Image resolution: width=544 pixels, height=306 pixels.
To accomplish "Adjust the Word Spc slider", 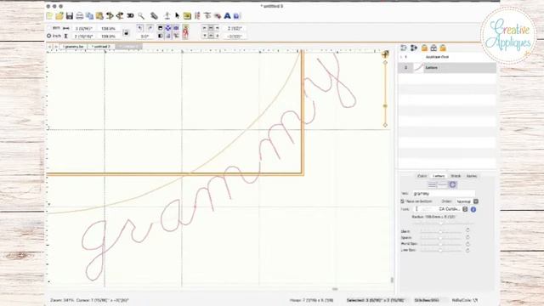I will coord(441,244).
